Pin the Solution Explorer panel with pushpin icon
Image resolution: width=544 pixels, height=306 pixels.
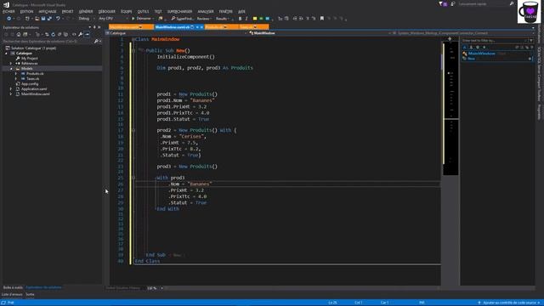94,27
